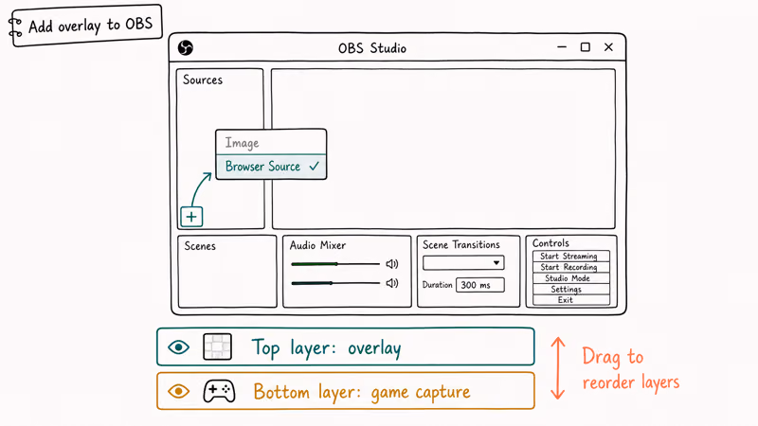
Task: Add a source with the plus button
Action: [x=191, y=217]
